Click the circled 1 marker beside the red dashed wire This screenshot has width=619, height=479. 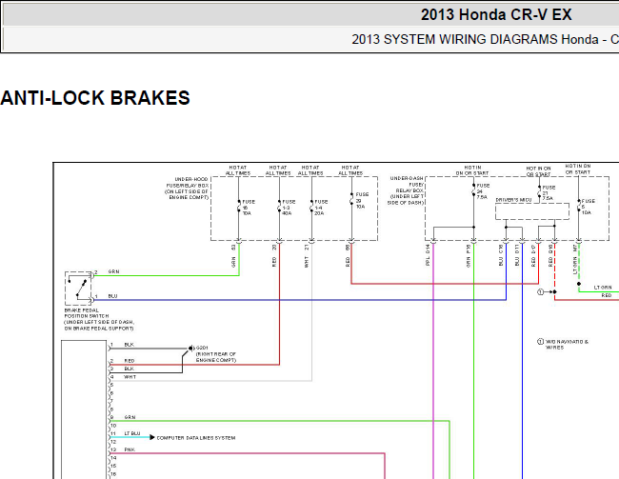pos(541,291)
